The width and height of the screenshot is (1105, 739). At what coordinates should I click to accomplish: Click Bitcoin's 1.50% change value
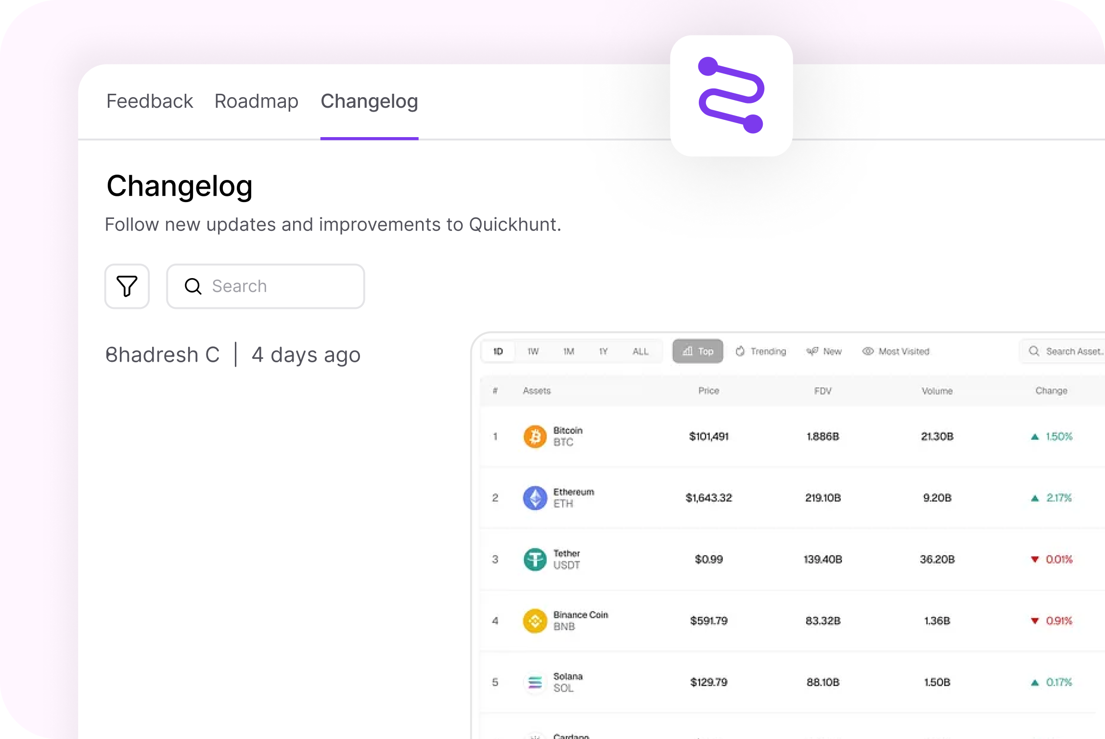(x=1059, y=436)
